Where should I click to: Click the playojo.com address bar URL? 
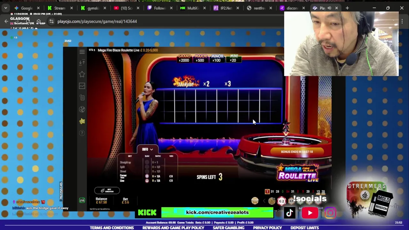97,21
